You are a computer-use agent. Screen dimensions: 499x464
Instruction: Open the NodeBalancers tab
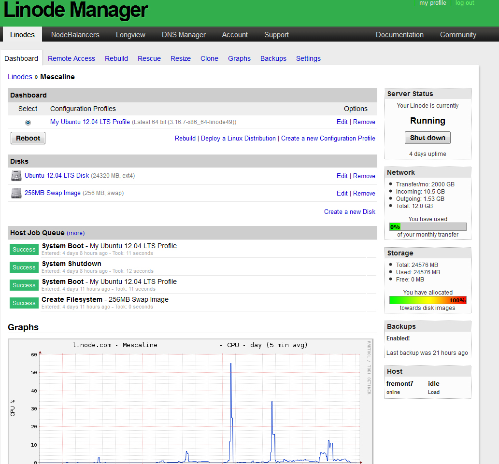(75, 35)
